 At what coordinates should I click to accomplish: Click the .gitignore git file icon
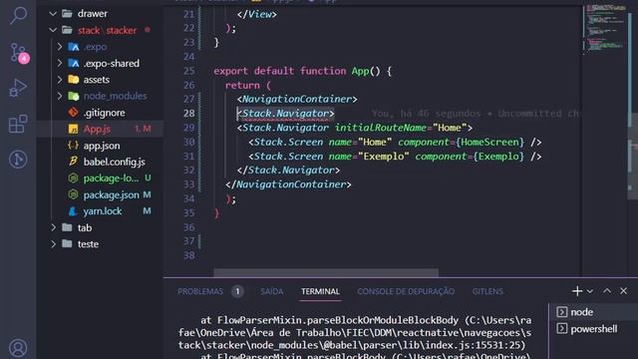coord(73,113)
